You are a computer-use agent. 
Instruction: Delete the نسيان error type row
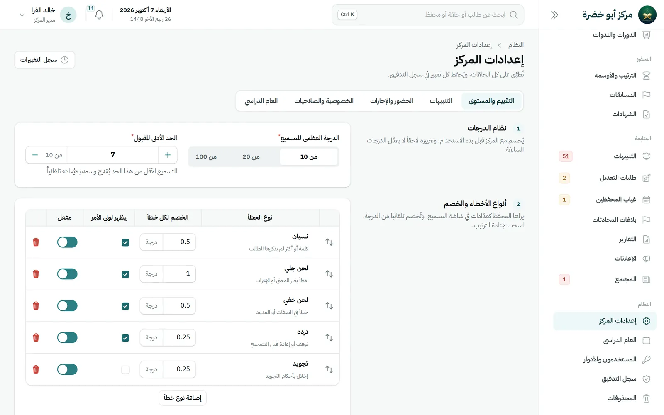36,242
